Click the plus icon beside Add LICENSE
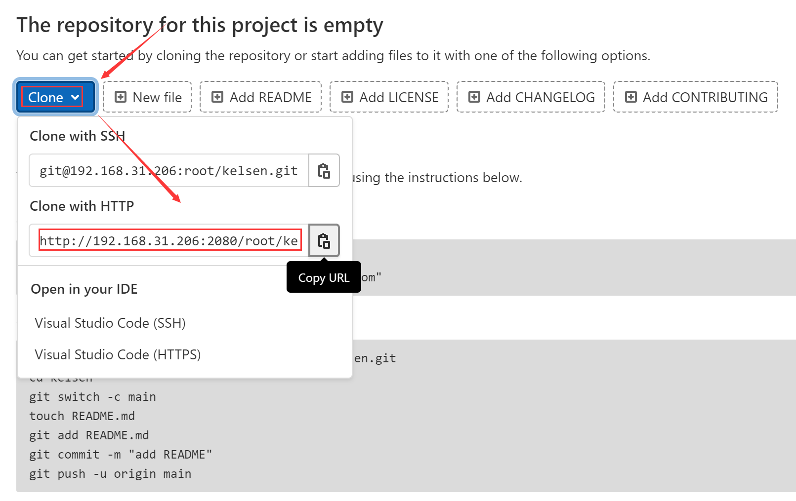 click(347, 97)
